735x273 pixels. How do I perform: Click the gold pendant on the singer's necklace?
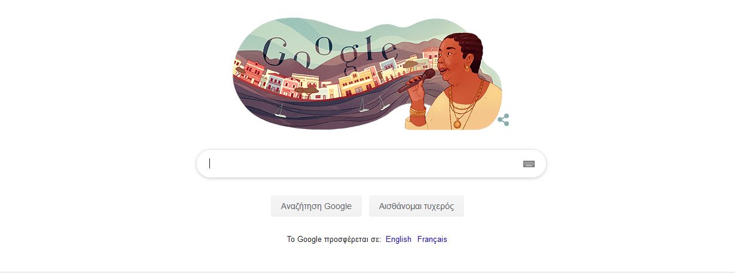tap(458, 124)
